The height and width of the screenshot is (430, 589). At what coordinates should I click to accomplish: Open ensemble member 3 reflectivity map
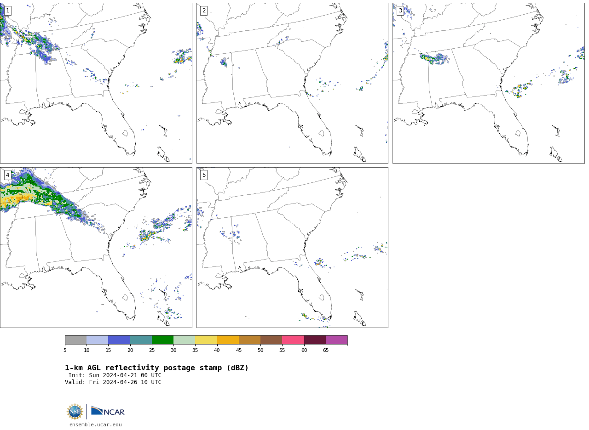[488, 83]
